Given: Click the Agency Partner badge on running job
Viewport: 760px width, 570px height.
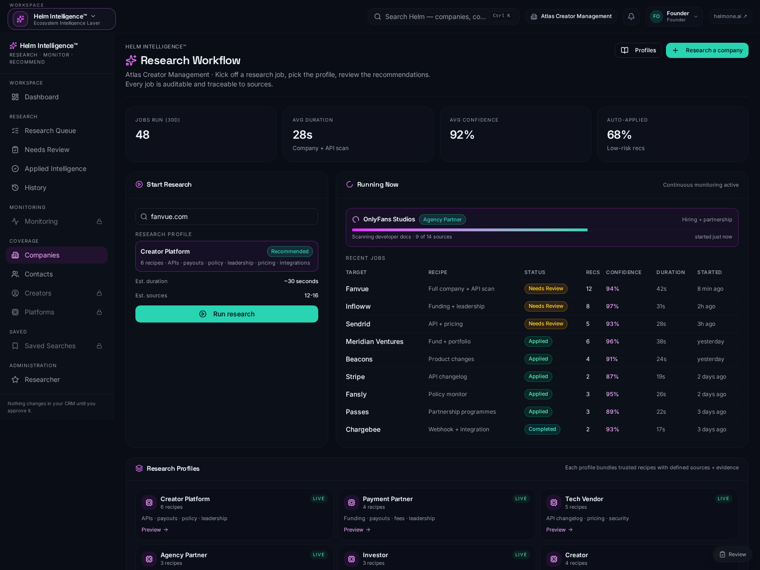Looking at the screenshot, I should pos(442,219).
